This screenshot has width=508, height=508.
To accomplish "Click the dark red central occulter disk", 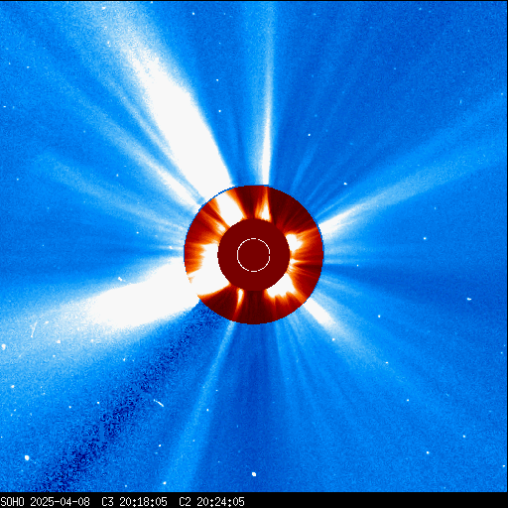I will click(x=254, y=255).
